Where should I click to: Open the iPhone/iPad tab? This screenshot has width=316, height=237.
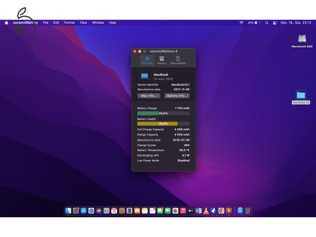point(178,60)
